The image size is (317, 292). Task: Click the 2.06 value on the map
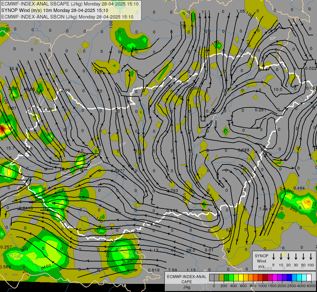pyautogui.click(x=65, y=91)
